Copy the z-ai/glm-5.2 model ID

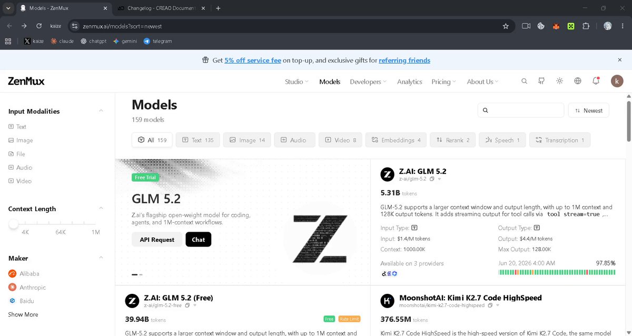(432, 179)
